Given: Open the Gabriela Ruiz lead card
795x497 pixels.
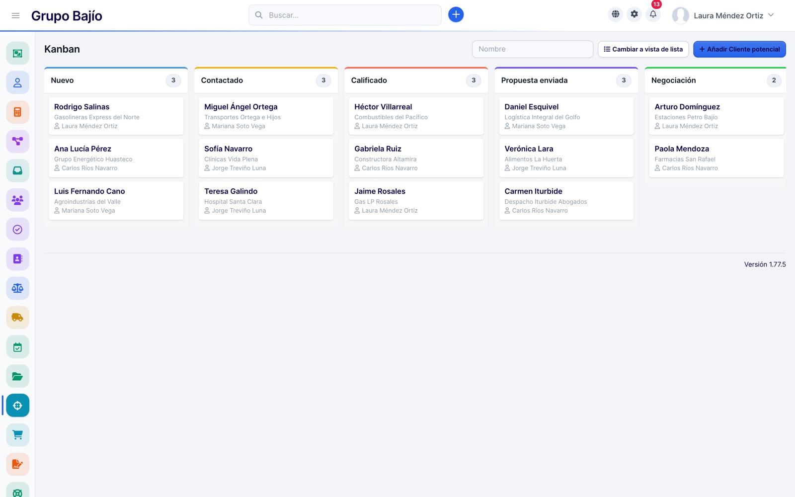Looking at the screenshot, I should click(x=416, y=158).
